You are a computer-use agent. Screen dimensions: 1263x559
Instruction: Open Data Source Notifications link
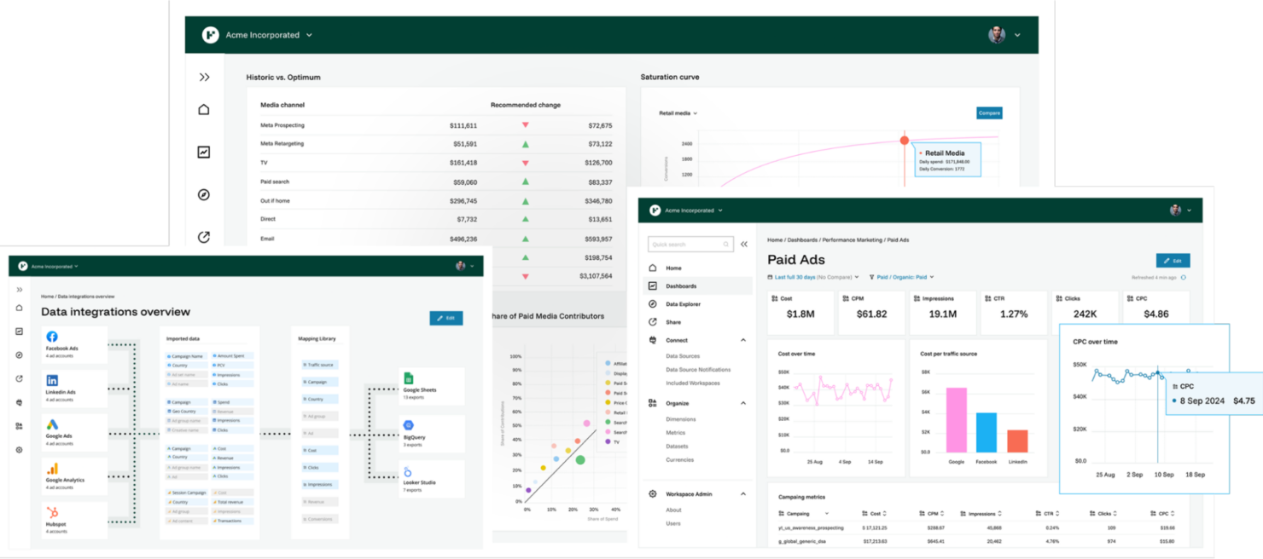[x=698, y=370]
